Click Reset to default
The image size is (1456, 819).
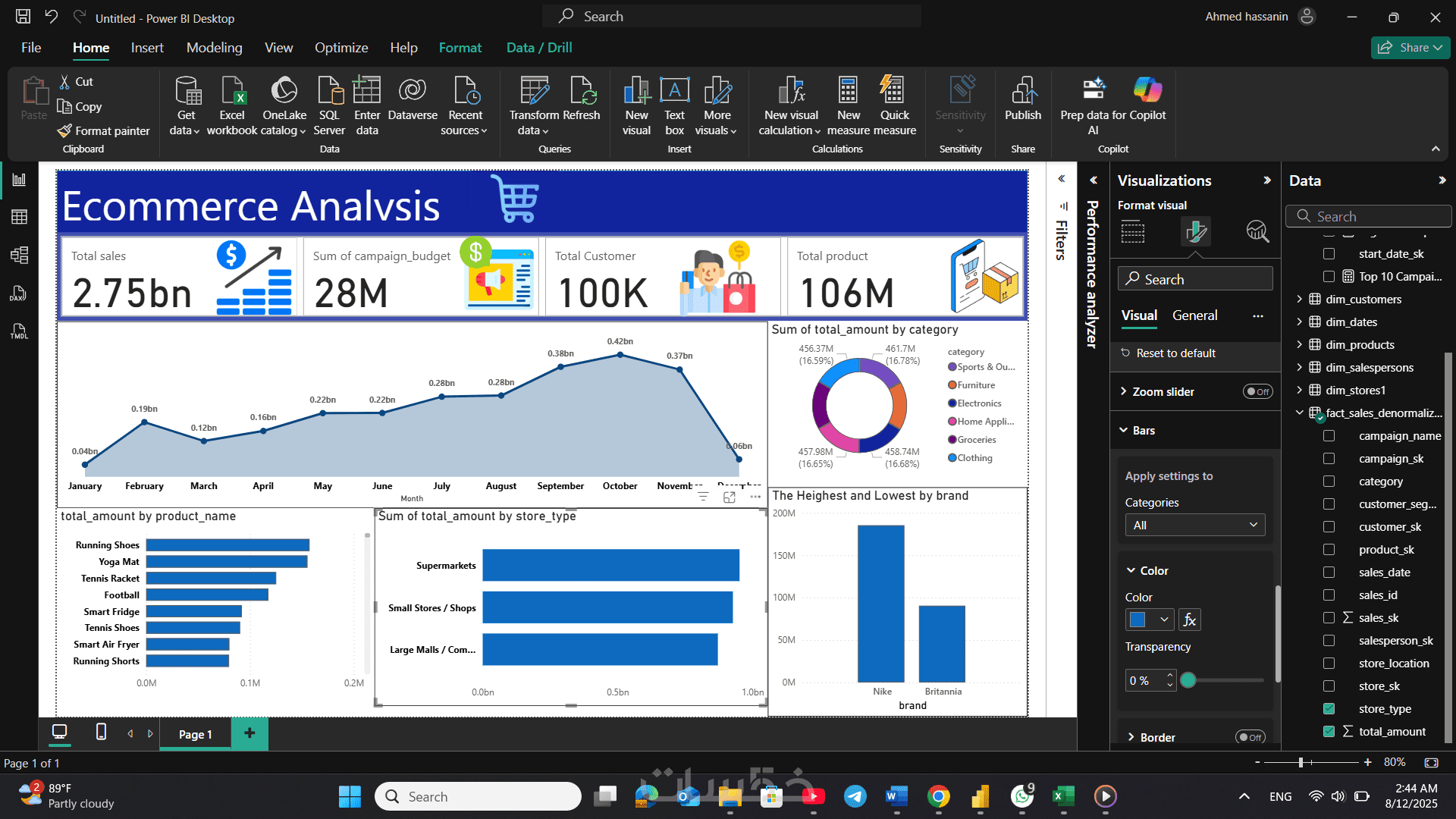tap(1175, 353)
